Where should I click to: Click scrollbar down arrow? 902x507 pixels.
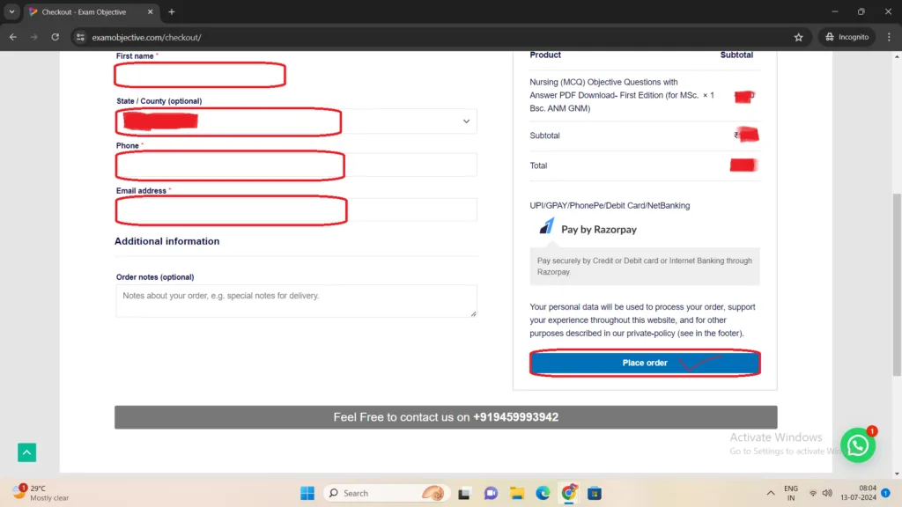coord(897,474)
